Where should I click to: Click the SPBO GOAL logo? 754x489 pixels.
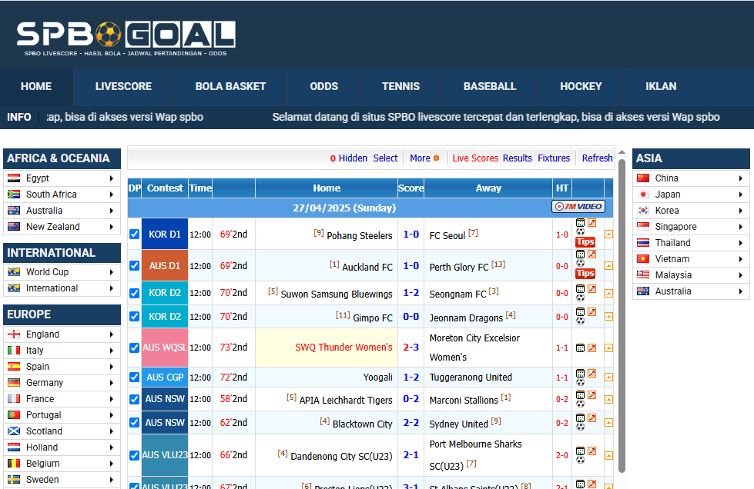[126, 35]
